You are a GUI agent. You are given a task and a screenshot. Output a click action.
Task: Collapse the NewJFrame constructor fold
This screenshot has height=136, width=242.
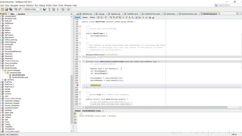click(x=80, y=34)
